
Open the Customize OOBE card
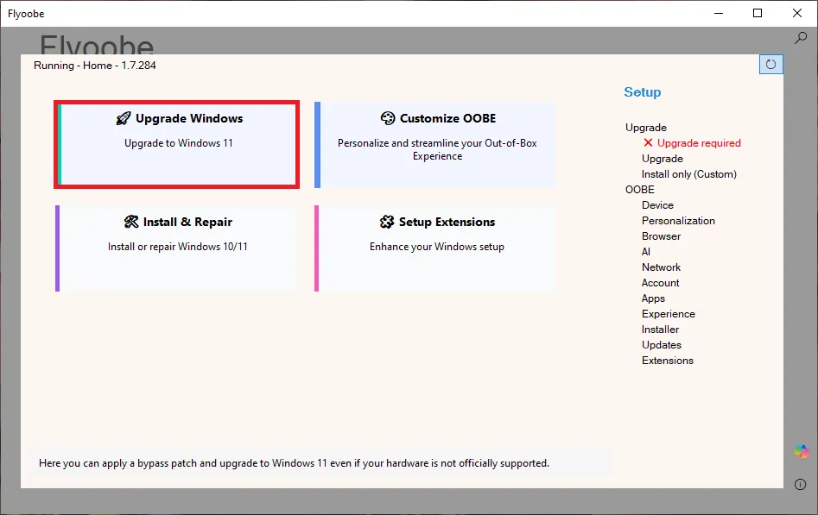point(435,144)
